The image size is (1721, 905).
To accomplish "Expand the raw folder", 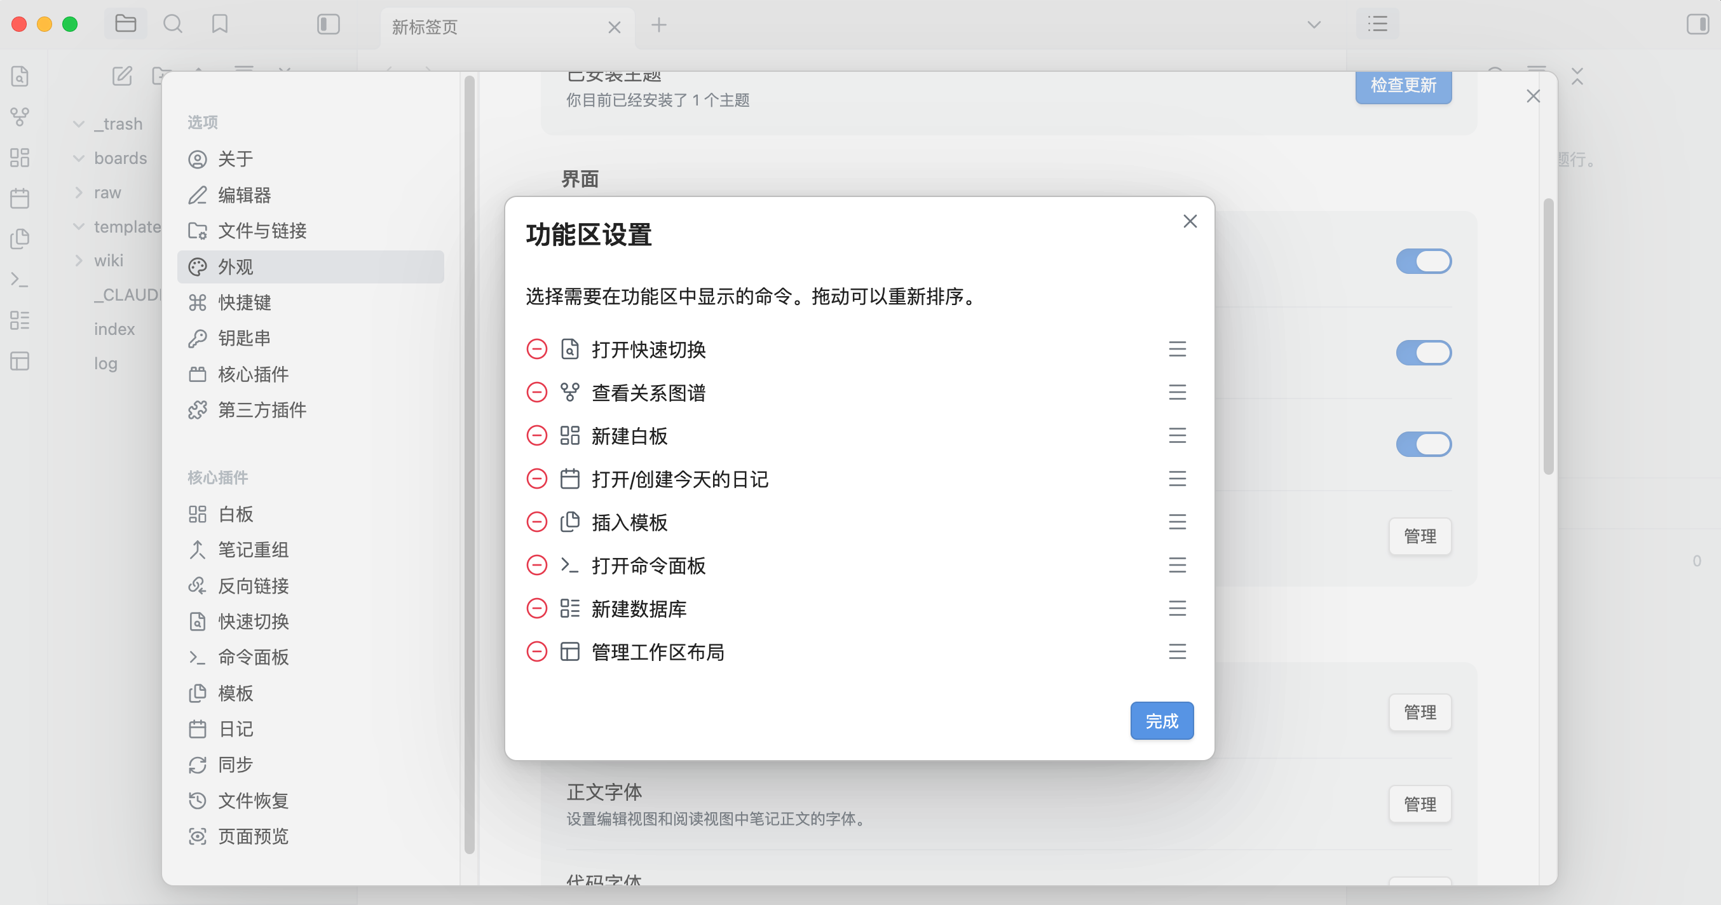I will tap(79, 193).
